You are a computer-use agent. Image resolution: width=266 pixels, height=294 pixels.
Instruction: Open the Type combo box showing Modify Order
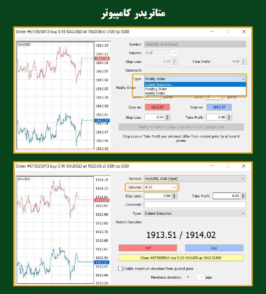(195, 79)
